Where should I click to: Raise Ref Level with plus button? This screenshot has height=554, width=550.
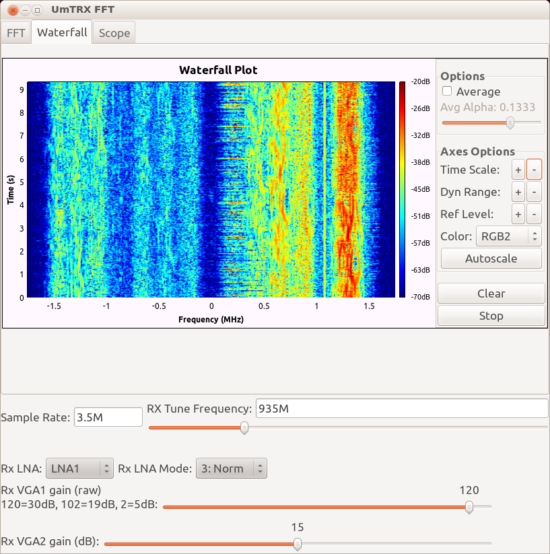pyautogui.click(x=518, y=214)
